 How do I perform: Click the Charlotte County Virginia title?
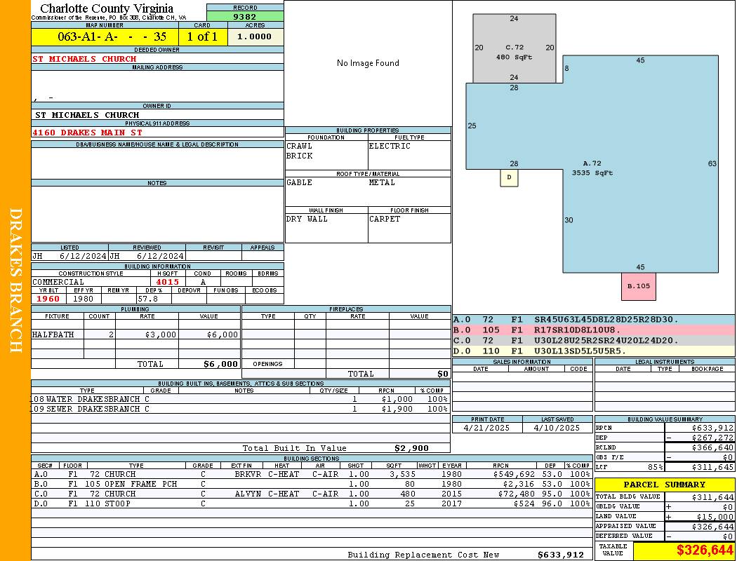click(107, 8)
